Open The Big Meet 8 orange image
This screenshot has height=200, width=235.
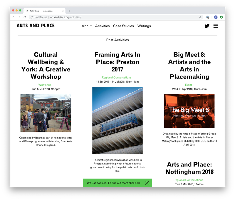(189, 111)
